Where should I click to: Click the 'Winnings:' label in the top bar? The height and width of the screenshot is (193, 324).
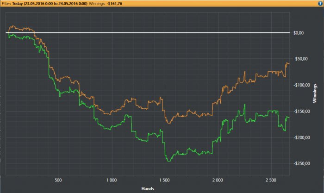click(97, 4)
